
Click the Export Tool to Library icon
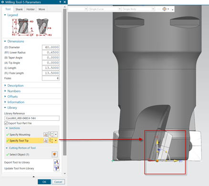(56, 162)
